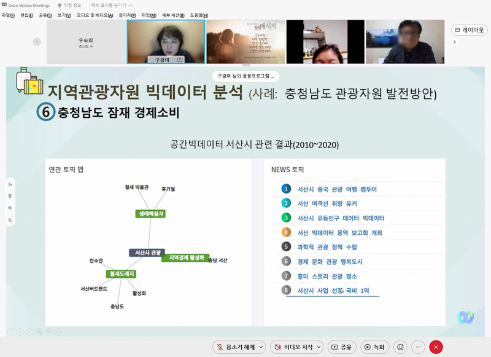Select the pen annotation tool in sidebar
The image size is (491, 357).
click(9, 197)
